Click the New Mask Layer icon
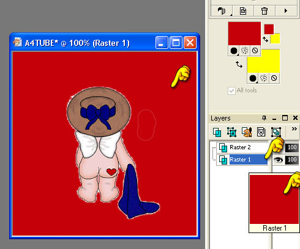The height and width of the screenshot is (249, 300). 261,132
